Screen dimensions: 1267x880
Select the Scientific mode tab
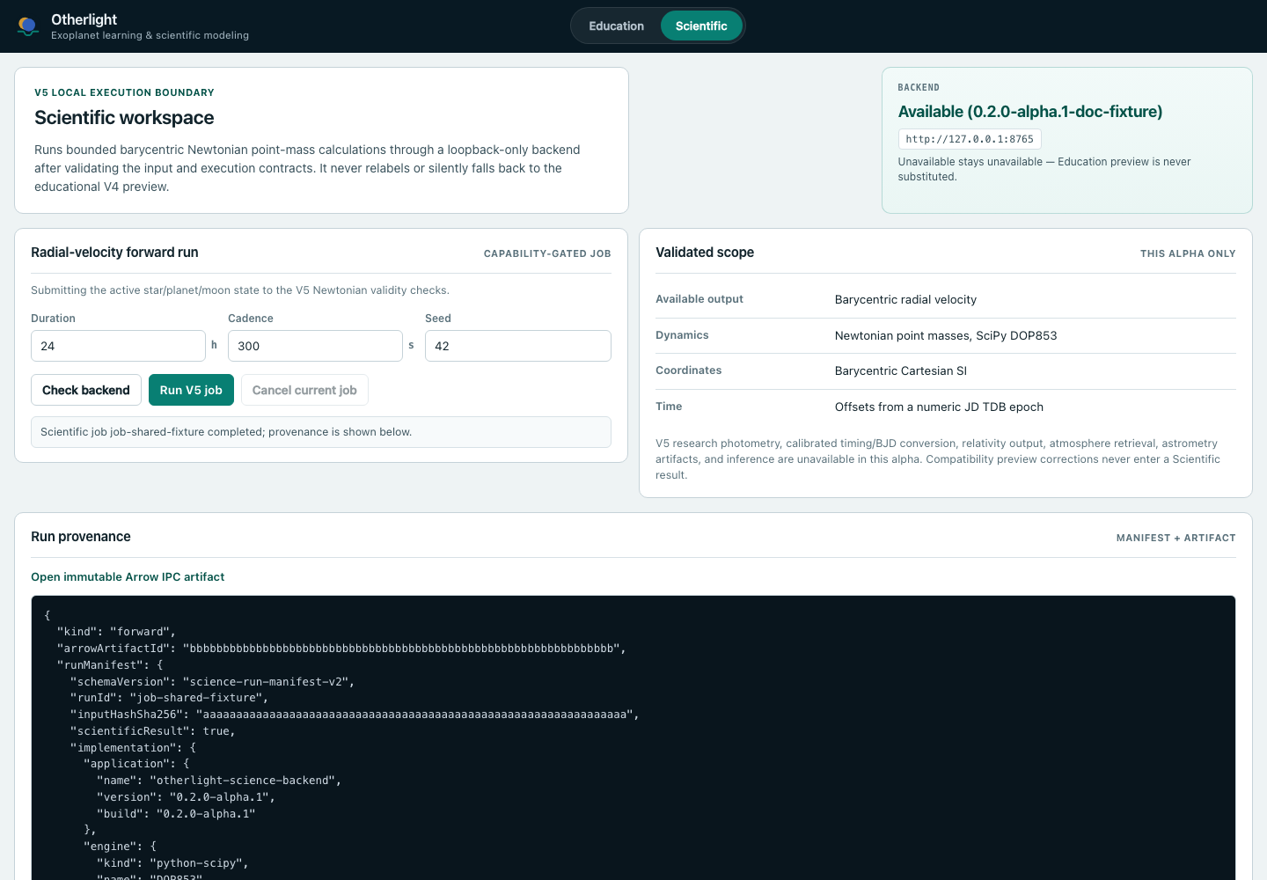point(701,26)
